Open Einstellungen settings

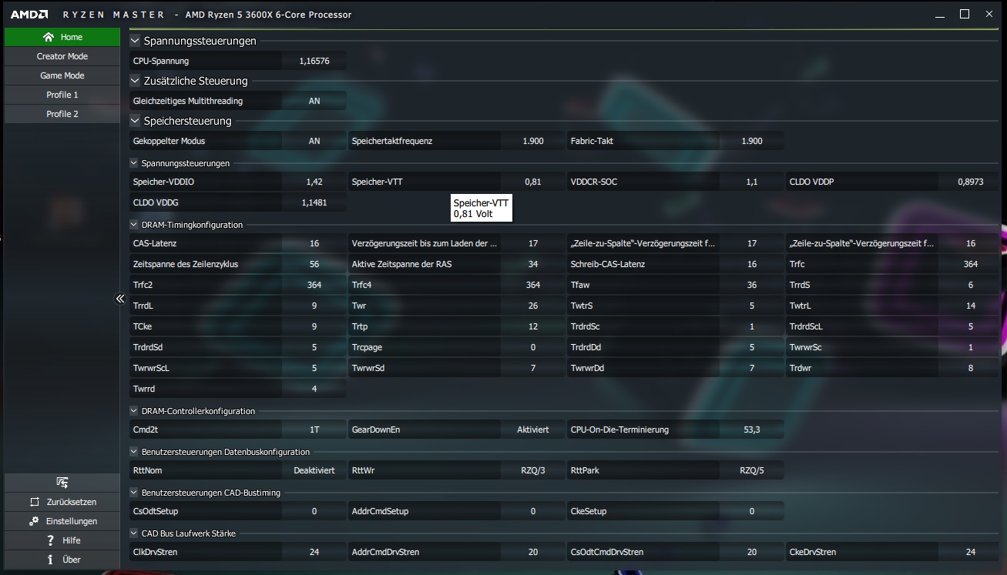point(62,521)
